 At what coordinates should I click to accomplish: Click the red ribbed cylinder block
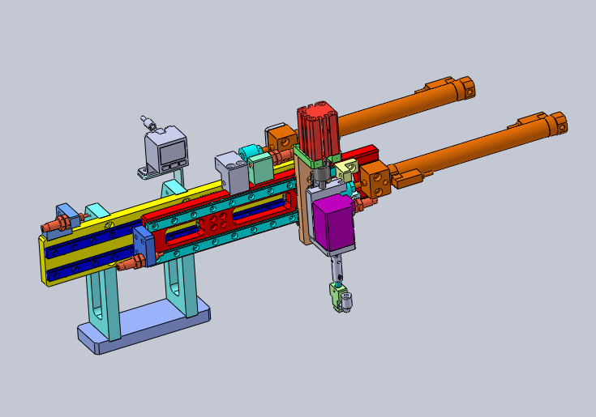(x=318, y=131)
